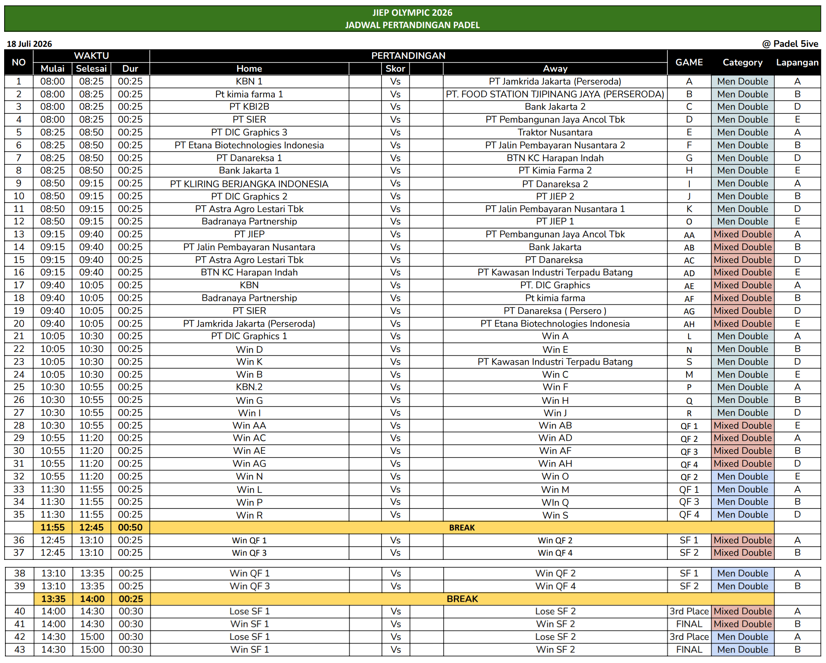Click "PT DIC Graphics 2" in match 10
Image resolution: width=826 pixels, height=663 pixels.
[x=249, y=196]
